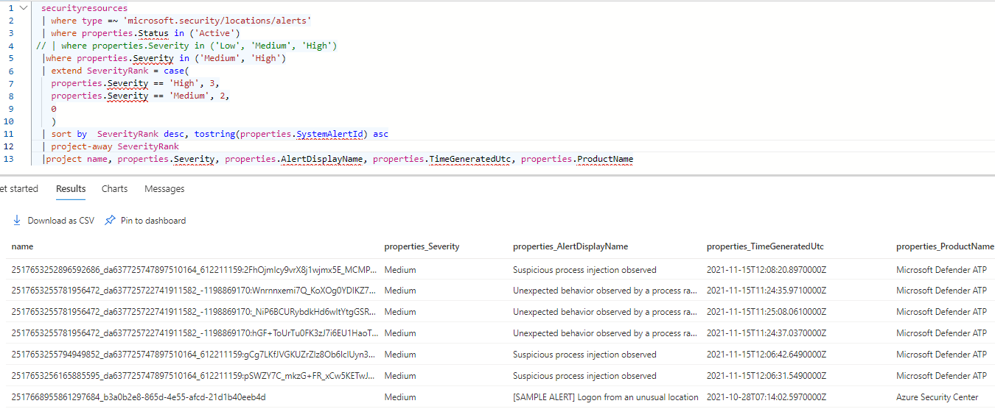This screenshot has height=409, width=995.
Task: Click the properties_TimeGeneratedUtc column header
Action: (x=765, y=246)
